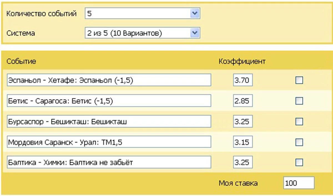Check the box for Эспаньол - Хетафе event

point(299,80)
